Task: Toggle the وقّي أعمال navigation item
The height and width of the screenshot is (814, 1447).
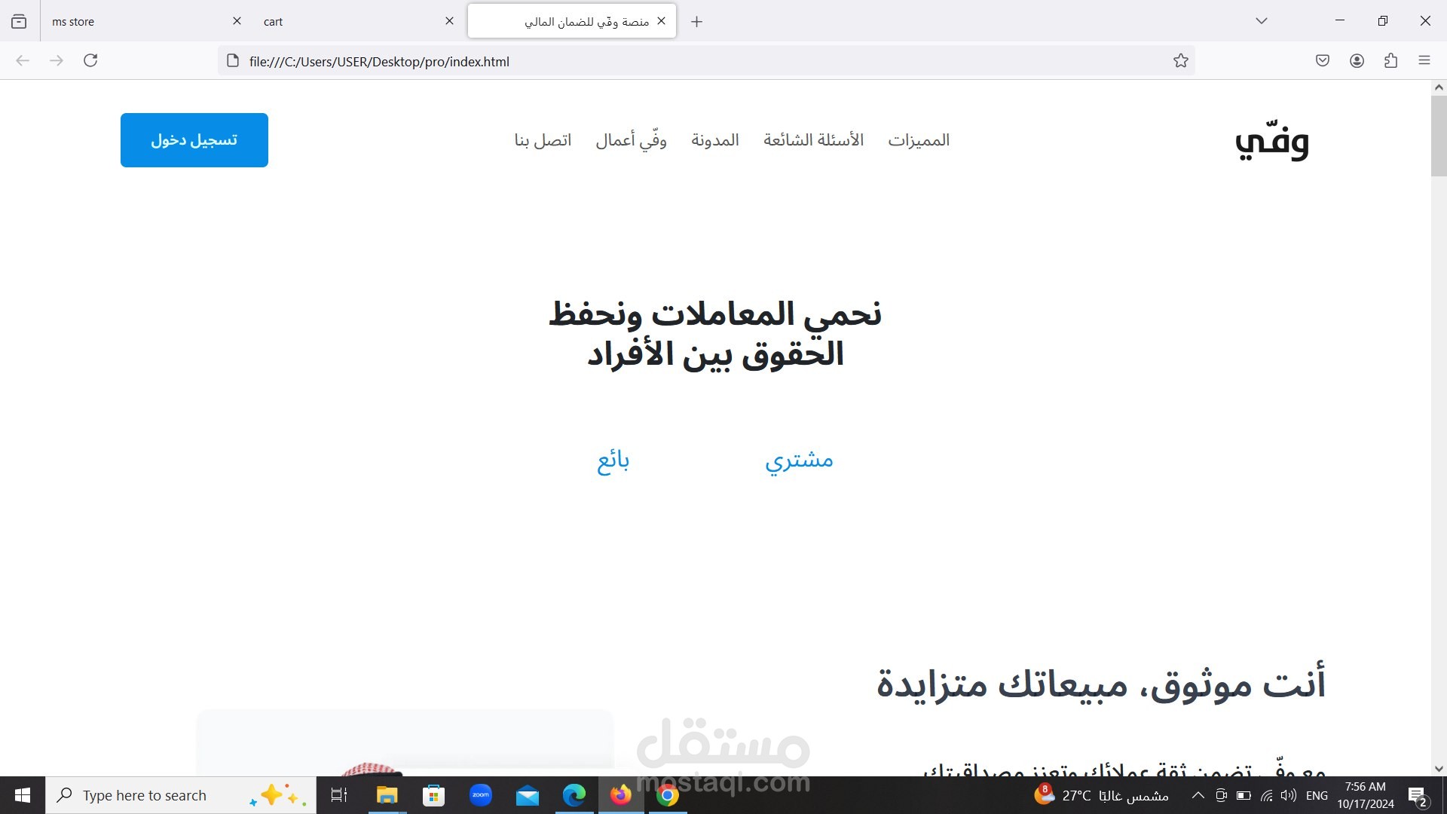Action: pos(631,140)
